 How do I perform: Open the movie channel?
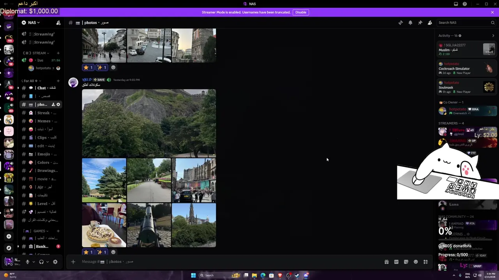click(x=41, y=179)
